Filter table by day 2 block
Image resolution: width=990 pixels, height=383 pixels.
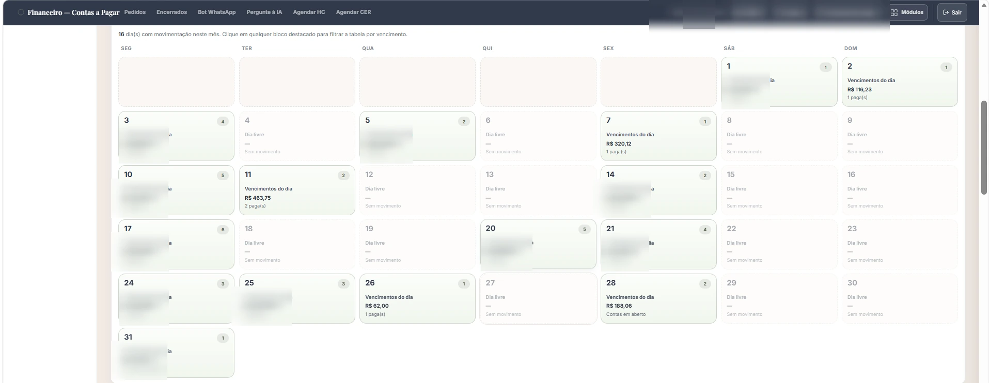click(900, 82)
